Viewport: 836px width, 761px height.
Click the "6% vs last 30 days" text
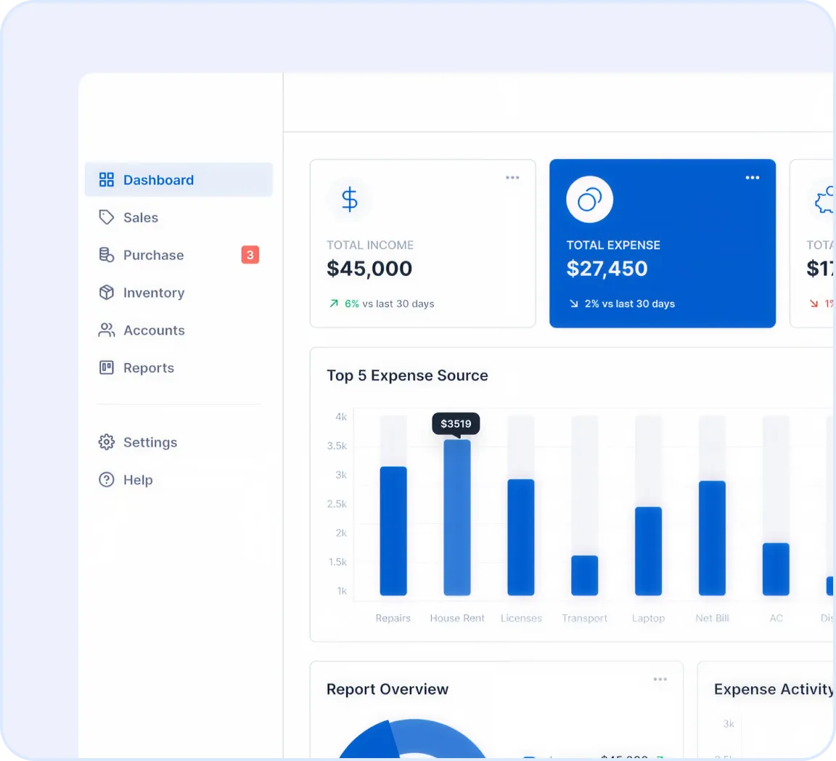[x=389, y=304]
